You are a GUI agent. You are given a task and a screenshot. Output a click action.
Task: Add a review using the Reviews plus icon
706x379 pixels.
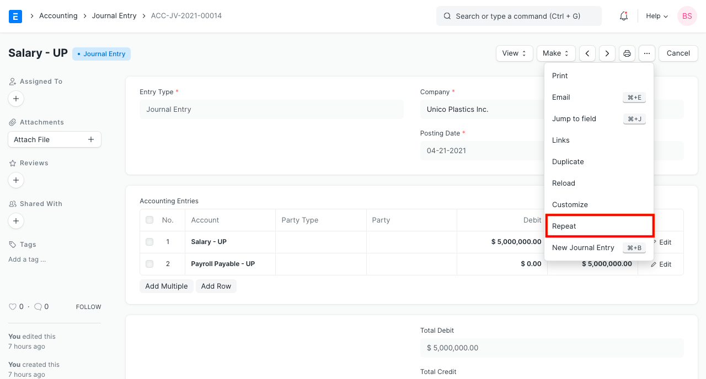[15, 180]
